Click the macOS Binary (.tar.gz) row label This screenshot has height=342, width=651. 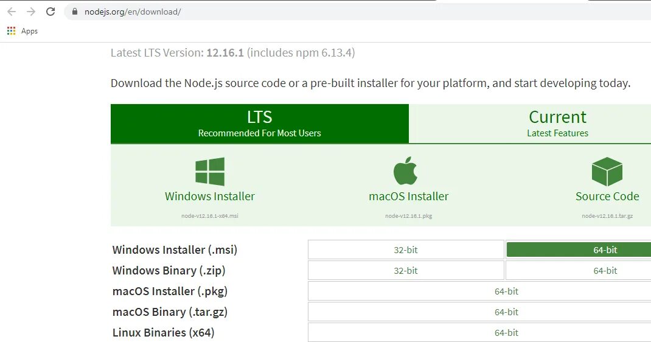coord(170,312)
